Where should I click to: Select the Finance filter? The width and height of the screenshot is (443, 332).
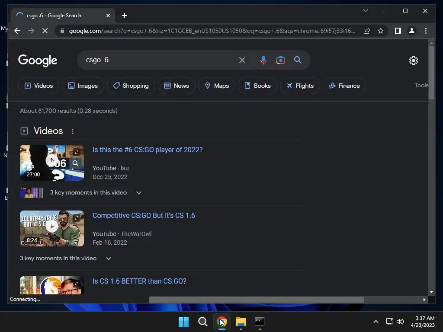344,86
